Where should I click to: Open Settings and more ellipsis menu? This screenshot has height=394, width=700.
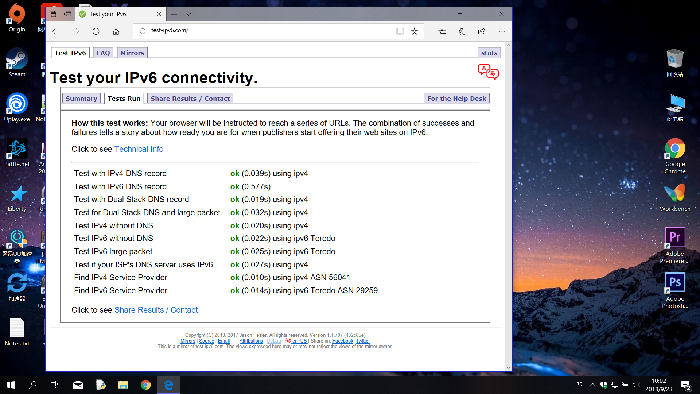pyautogui.click(x=502, y=31)
